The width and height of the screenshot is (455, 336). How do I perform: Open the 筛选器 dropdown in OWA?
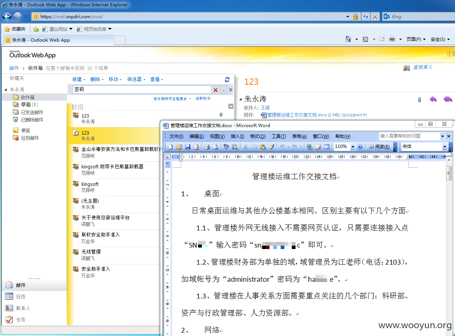(x=136, y=79)
